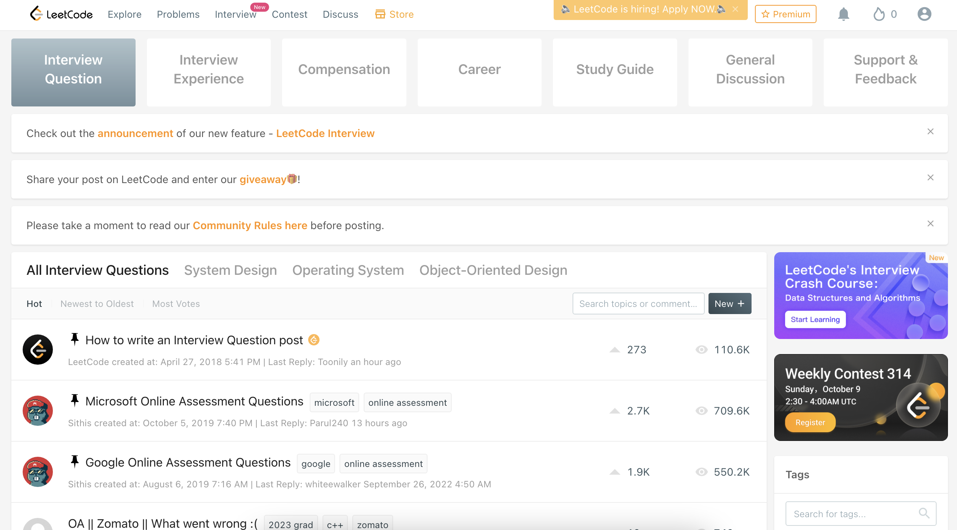Image resolution: width=957 pixels, height=530 pixels.
Task: Dismiss the hiring banner
Action: [735, 9]
